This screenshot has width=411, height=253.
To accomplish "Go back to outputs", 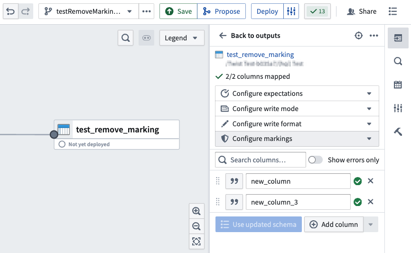I will (x=250, y=36).
